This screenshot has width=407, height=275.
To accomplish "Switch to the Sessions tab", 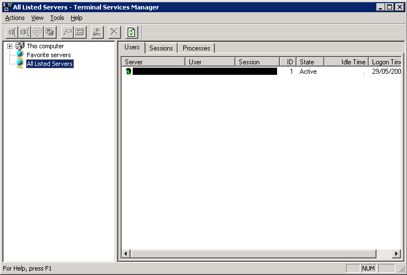I will (161, 48).
